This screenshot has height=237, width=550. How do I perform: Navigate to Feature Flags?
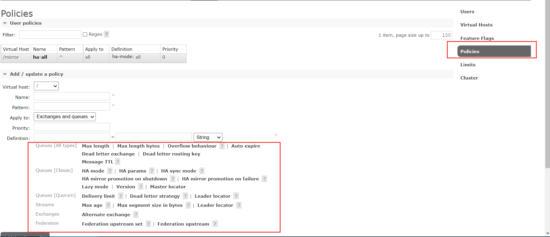477,38
